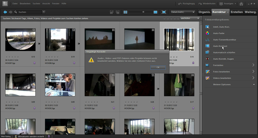Expand the Freistellen submenu chevron
The height and width of the screenshot is (138, 258).
pyautogui.click(x=253, y=65)
